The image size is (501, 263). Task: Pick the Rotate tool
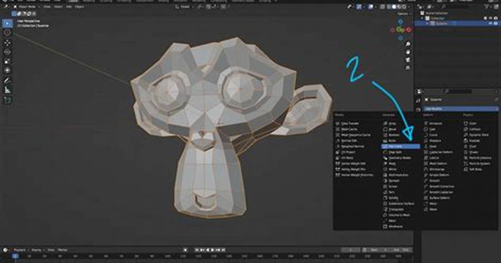tap(8, 52)
